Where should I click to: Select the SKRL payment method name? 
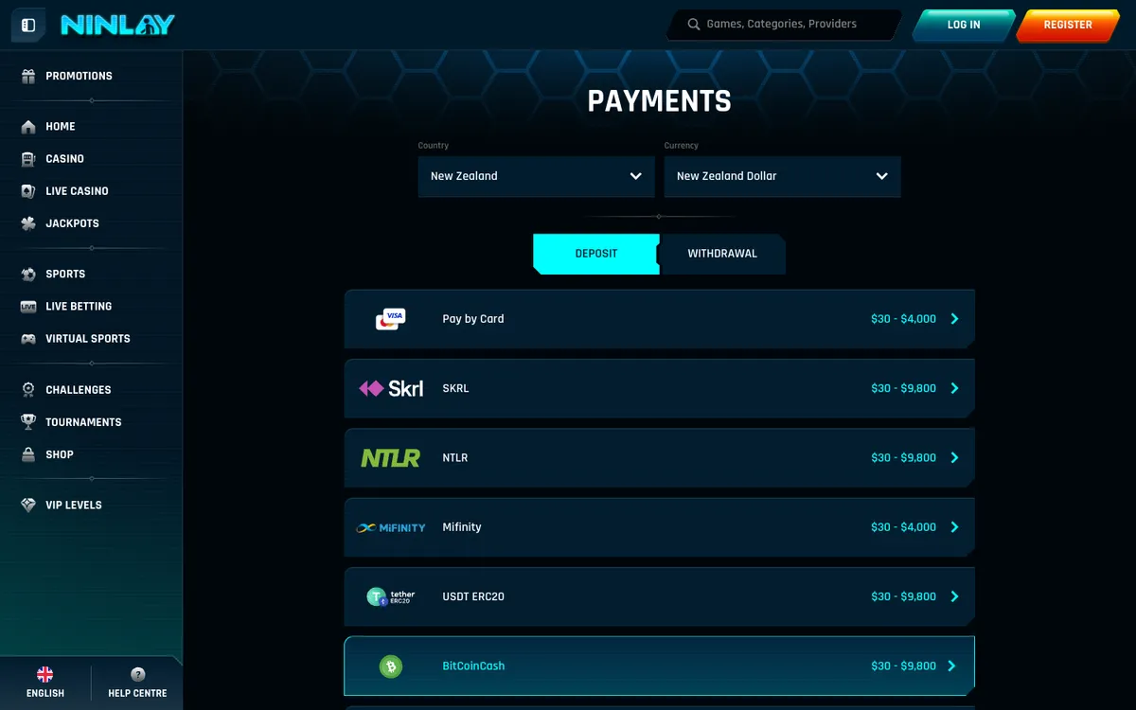coord(455,388)
